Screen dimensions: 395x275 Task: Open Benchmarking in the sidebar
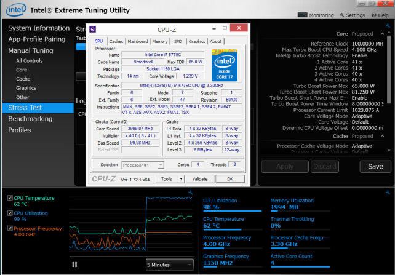pyautogui.click(x=30, y=119)
